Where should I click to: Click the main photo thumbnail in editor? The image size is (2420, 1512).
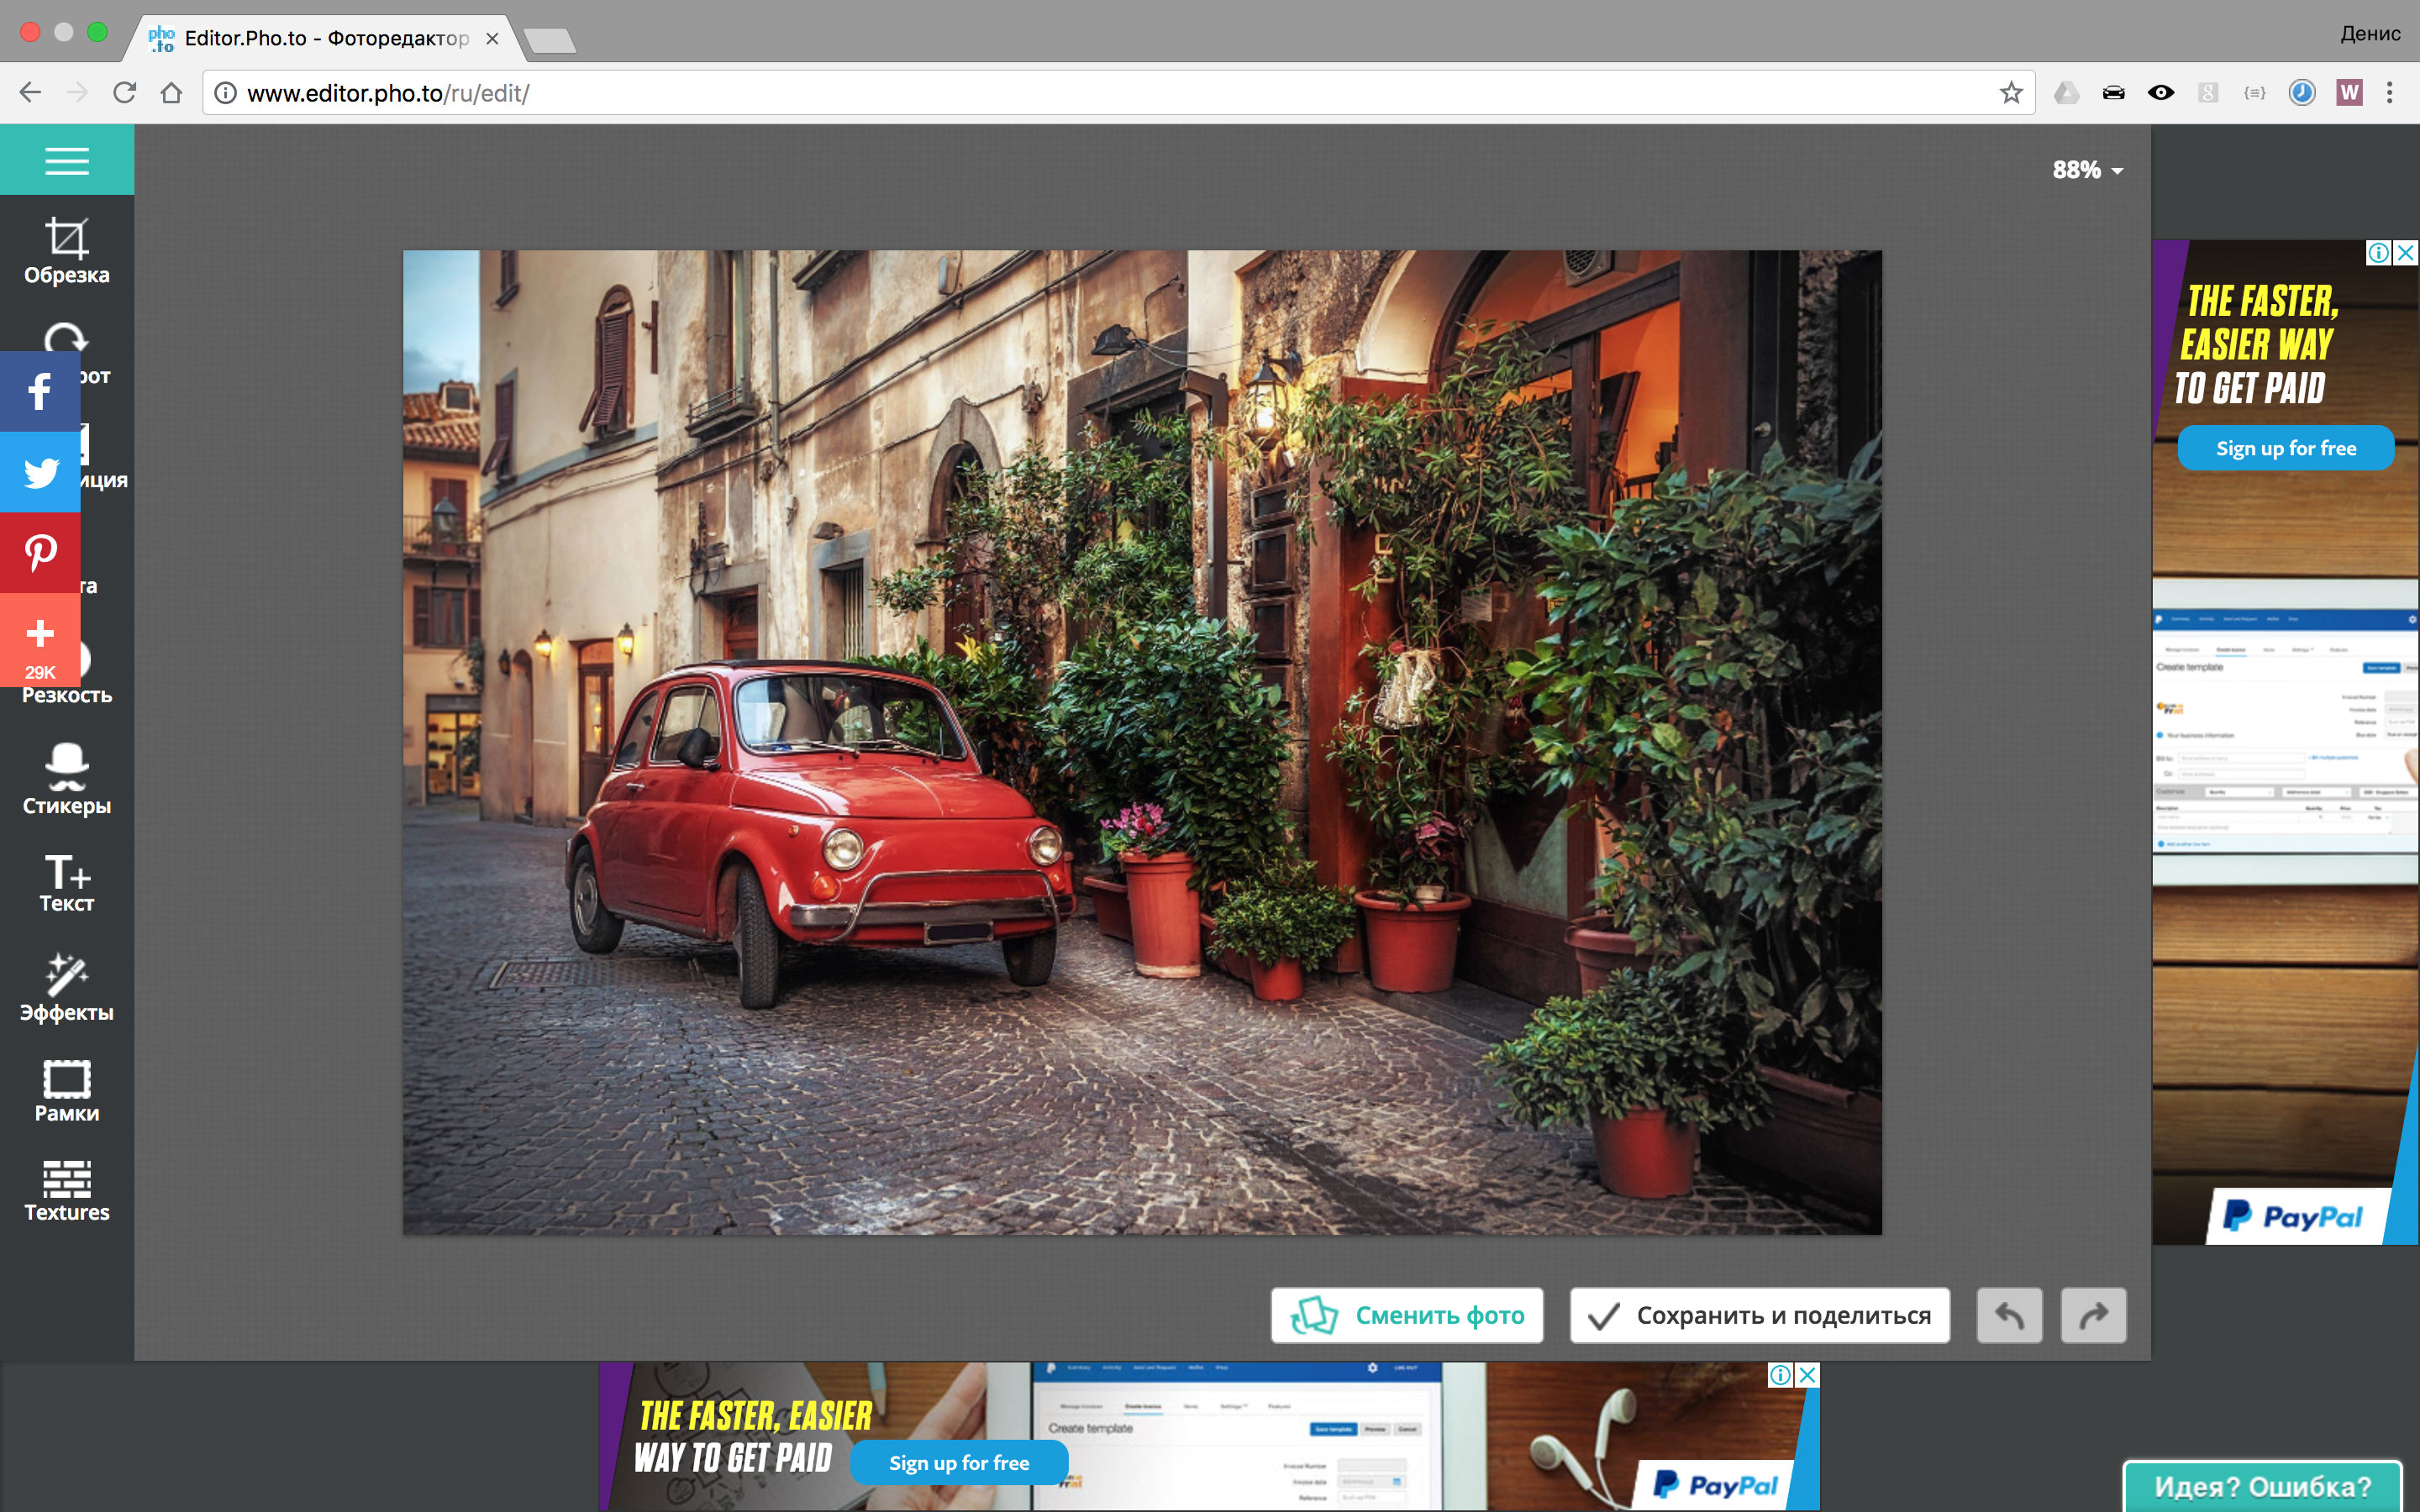pyautogui.click(x=1141, y=742)
